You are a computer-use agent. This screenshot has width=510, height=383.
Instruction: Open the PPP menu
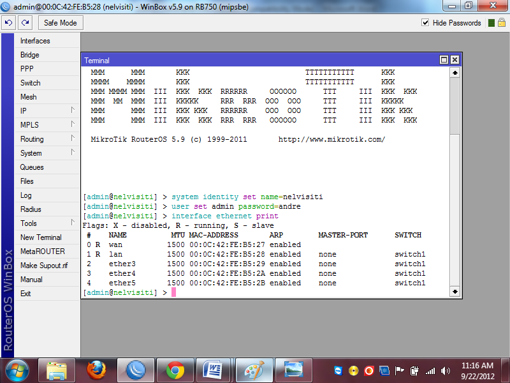pos(47,69)
